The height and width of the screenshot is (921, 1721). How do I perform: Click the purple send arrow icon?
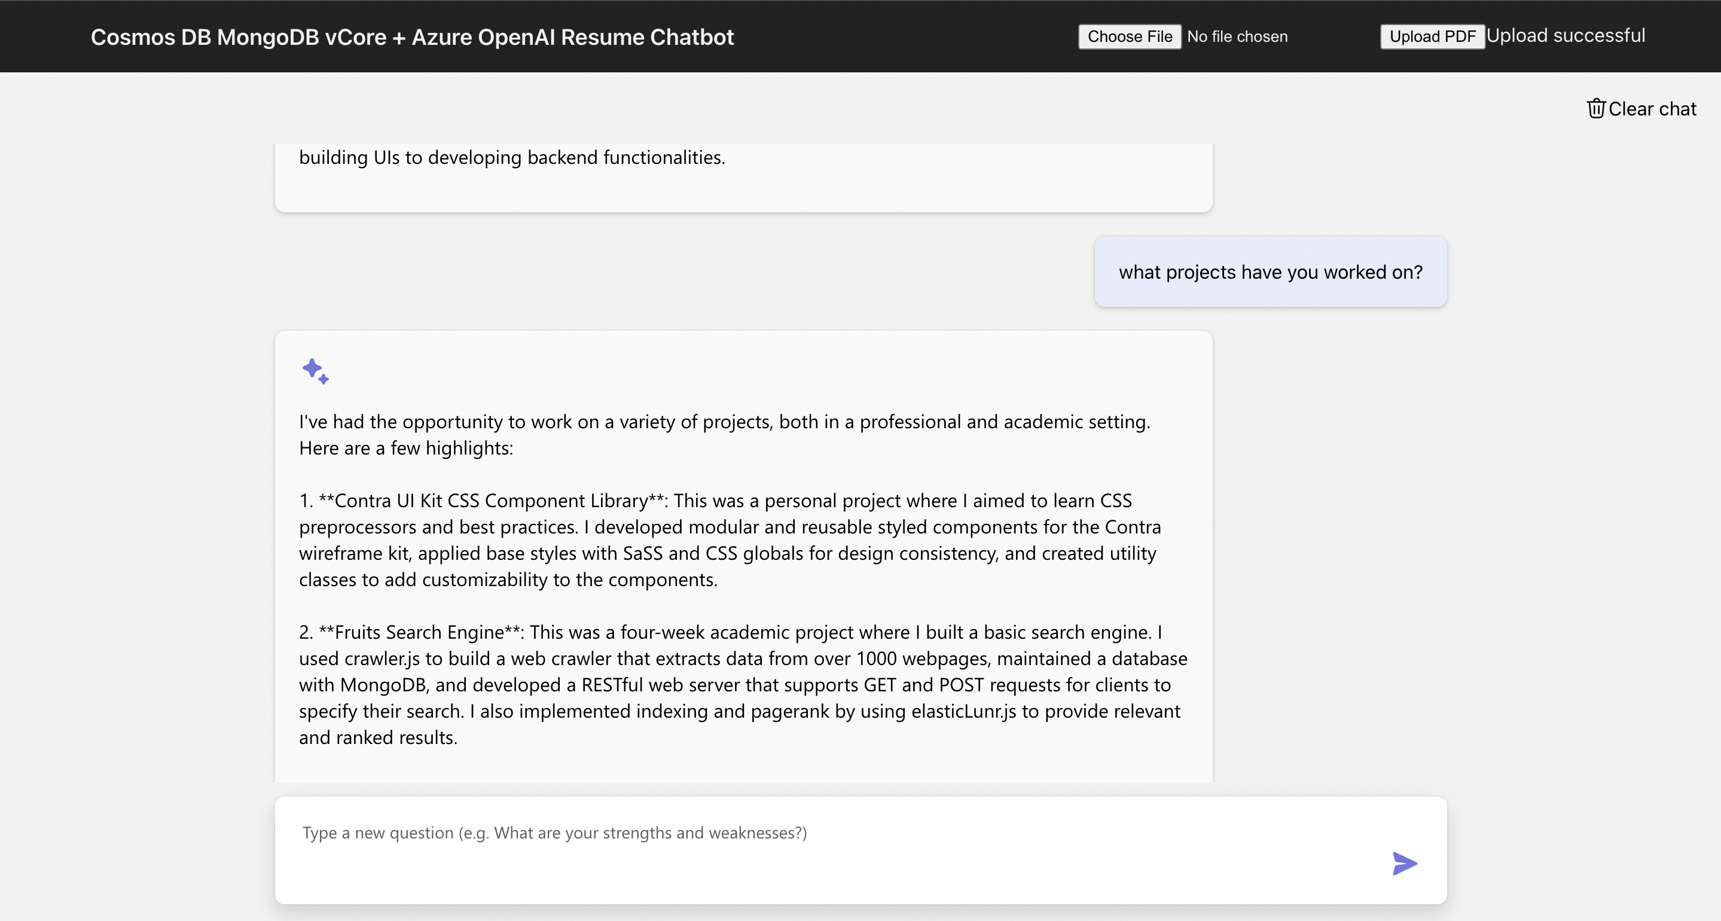pos(1403,863)
